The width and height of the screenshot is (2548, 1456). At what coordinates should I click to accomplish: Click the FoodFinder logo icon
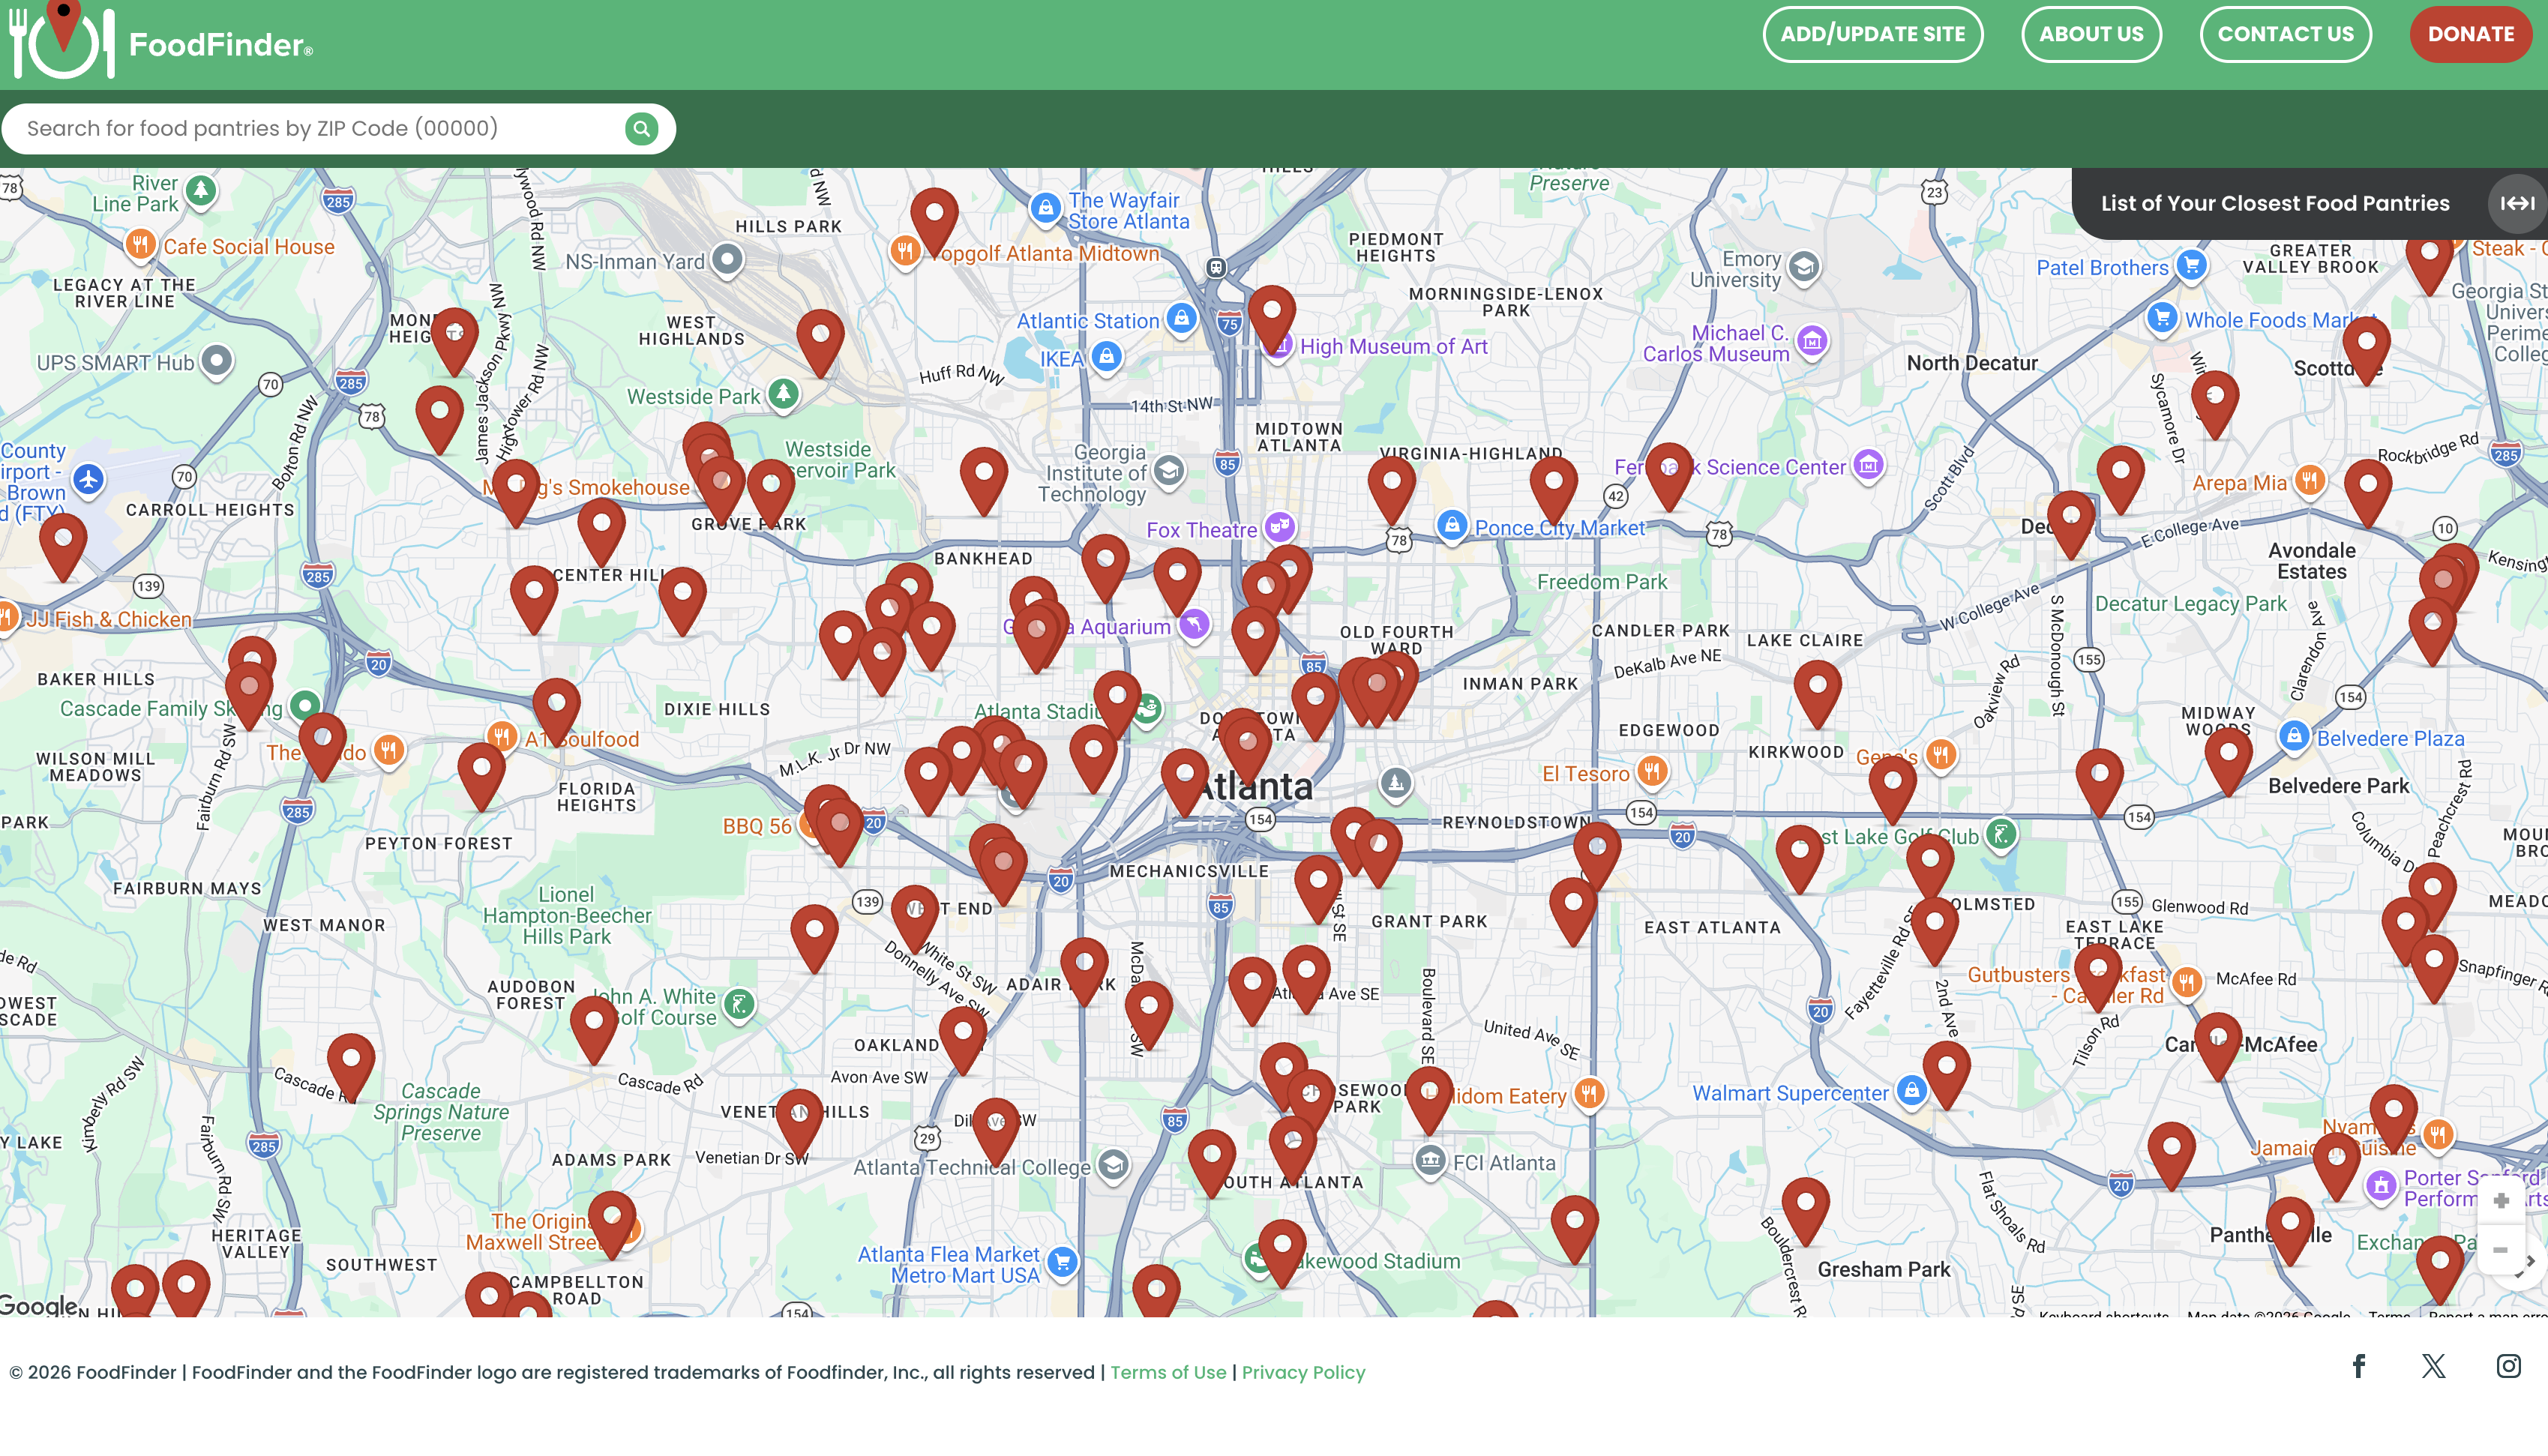tap(61, 41)
